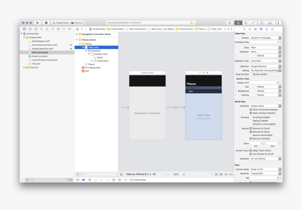Image resolution: width=302 pixels, height=210 pixels.
Task: Toggle the Spring Loaded checkbox
Action: [251, 74]
